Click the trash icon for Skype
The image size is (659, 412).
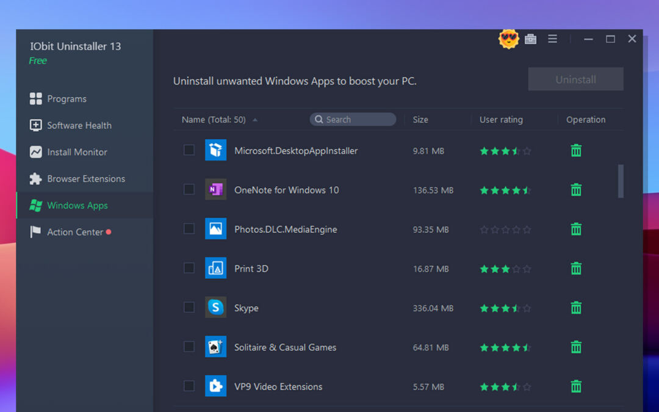click(x=575, y=308)
